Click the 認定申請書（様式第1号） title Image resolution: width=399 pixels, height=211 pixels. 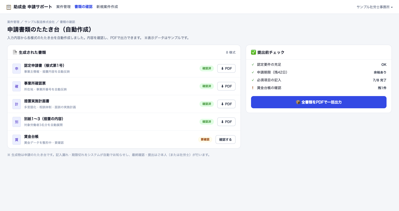coord(45,66)
